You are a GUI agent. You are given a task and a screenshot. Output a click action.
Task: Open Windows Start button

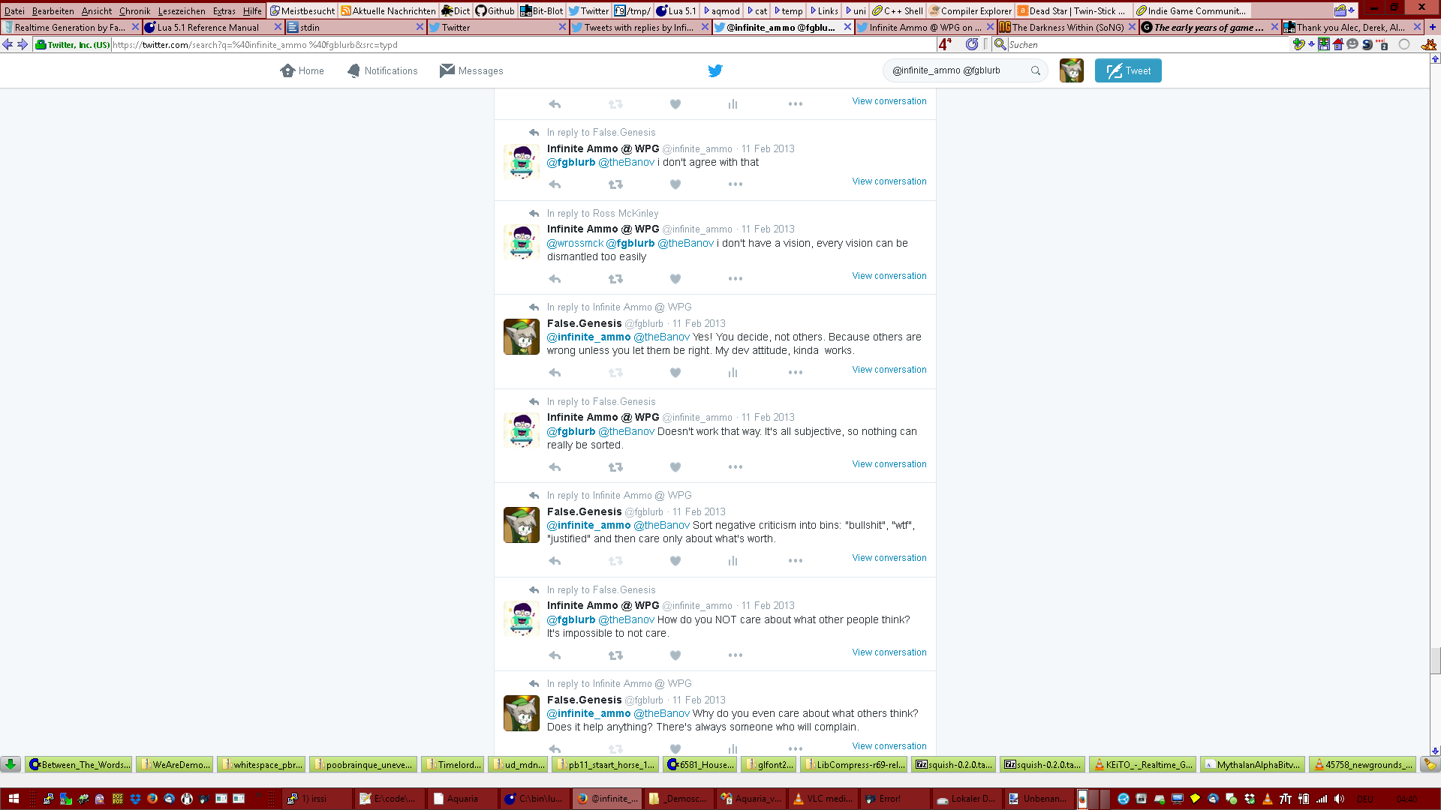pyautogui.click(x=14, y=799)
